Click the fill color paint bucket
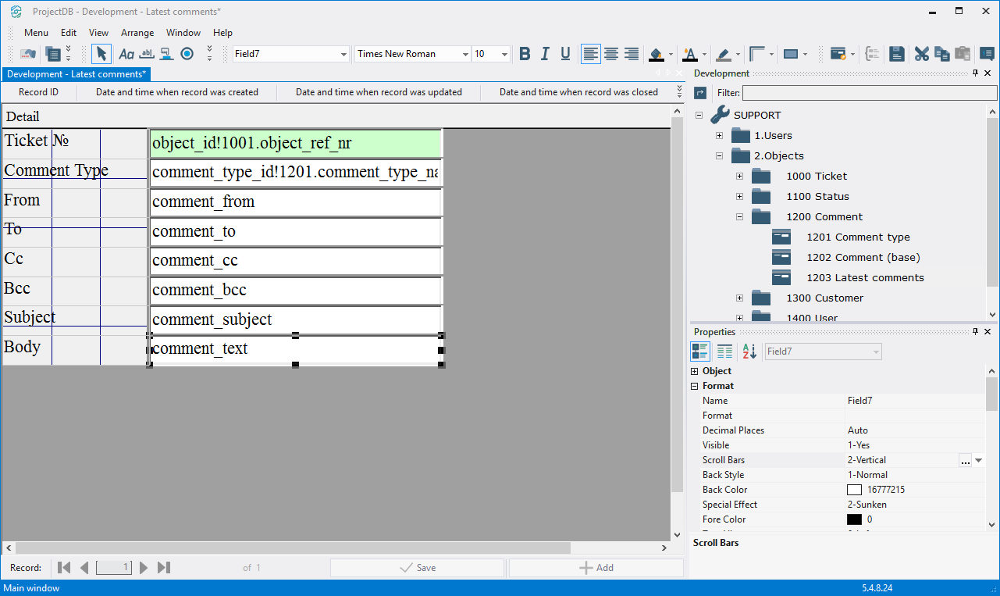The image size is (1000, 596). (x=657, y=54)
